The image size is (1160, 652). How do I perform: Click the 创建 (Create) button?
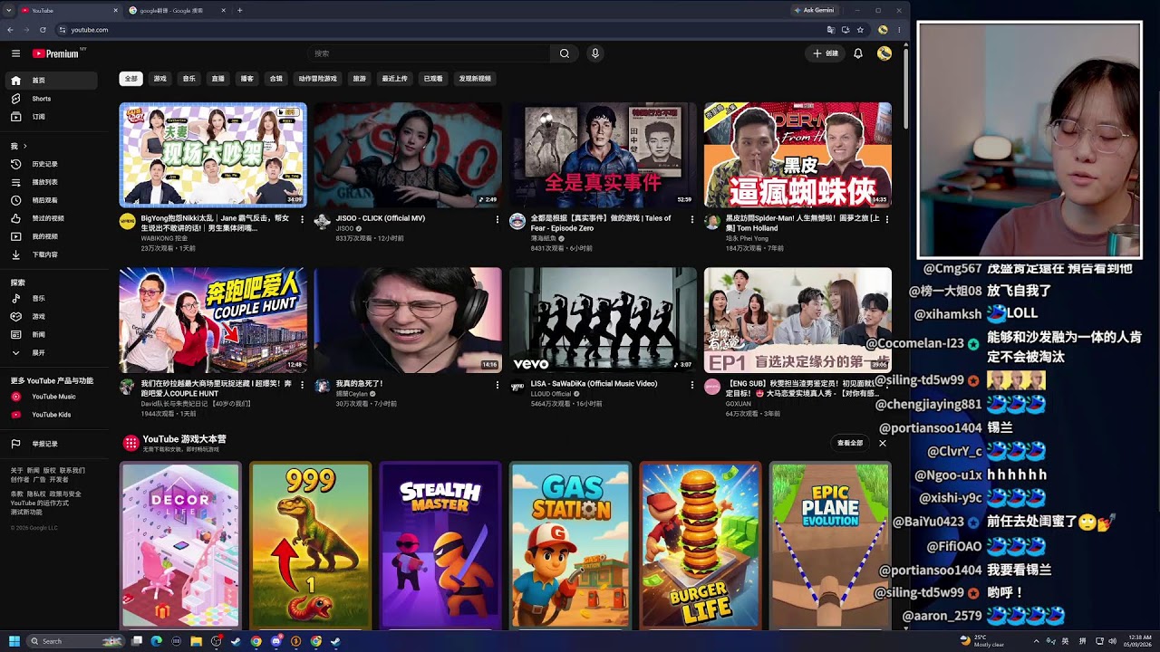tap(826, 53)
